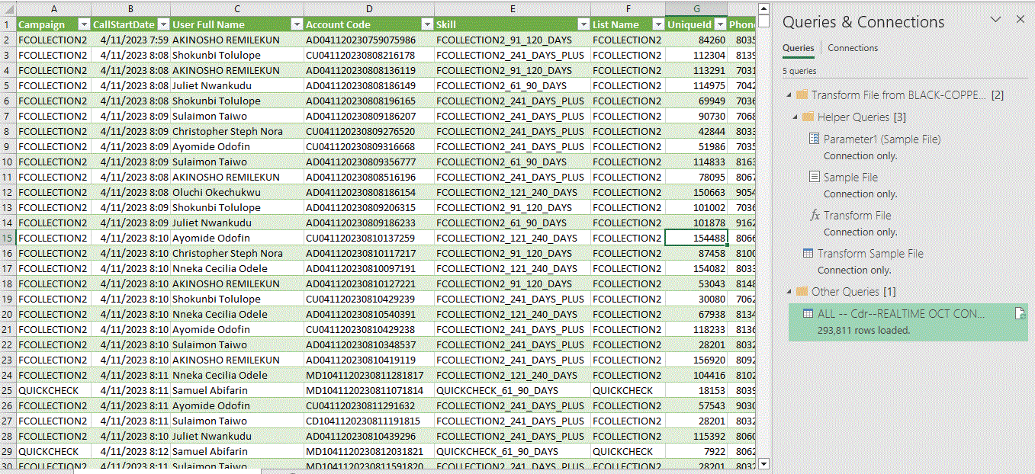Collapse the Transform File from BLACK-COPPE group
Screen dimensions: 1035x474
789,95
